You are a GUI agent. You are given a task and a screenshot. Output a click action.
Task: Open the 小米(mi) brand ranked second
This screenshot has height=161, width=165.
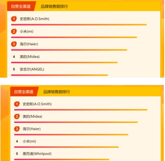(x=27, y=32)
